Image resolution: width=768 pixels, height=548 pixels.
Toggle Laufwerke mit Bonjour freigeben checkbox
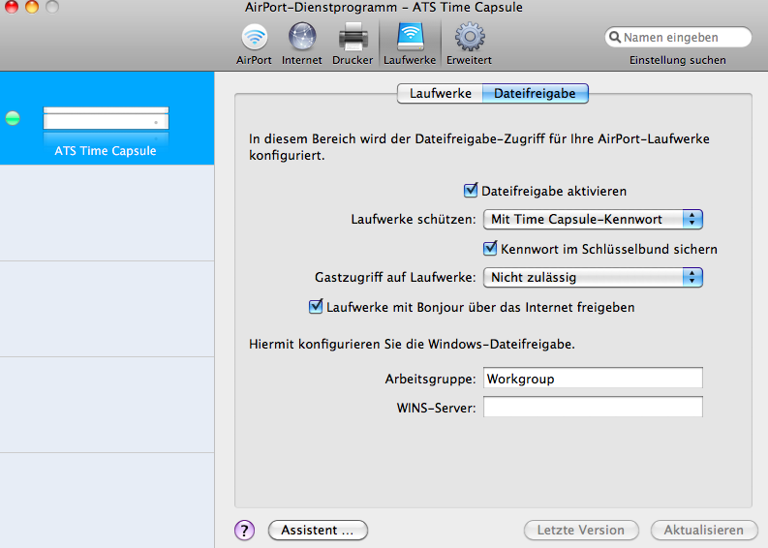click(x=315, y=307)
